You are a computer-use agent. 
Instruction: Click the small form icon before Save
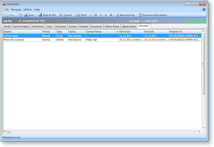click(x=20, y=15)
